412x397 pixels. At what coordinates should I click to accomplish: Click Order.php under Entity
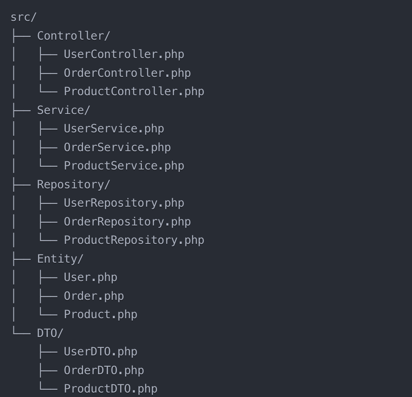pyautogui.click(x=94, y=296)
